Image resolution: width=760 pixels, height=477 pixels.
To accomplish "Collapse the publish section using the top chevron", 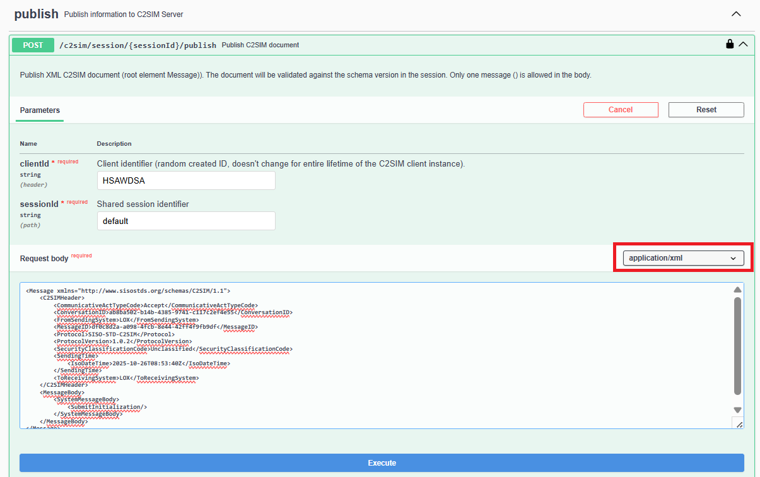I will (737, 13).
